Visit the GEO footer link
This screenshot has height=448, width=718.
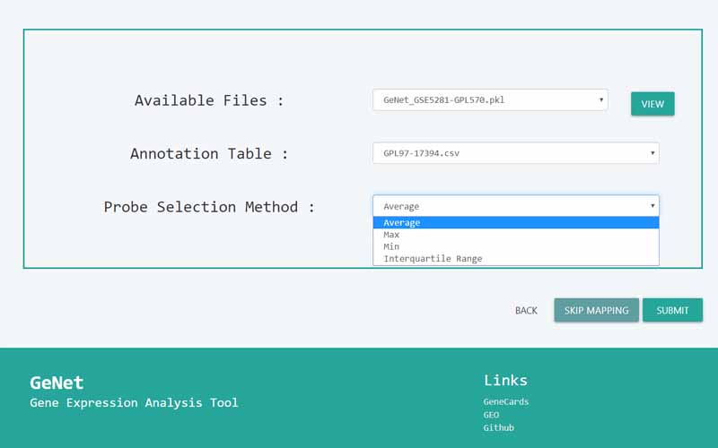(491, 415)
